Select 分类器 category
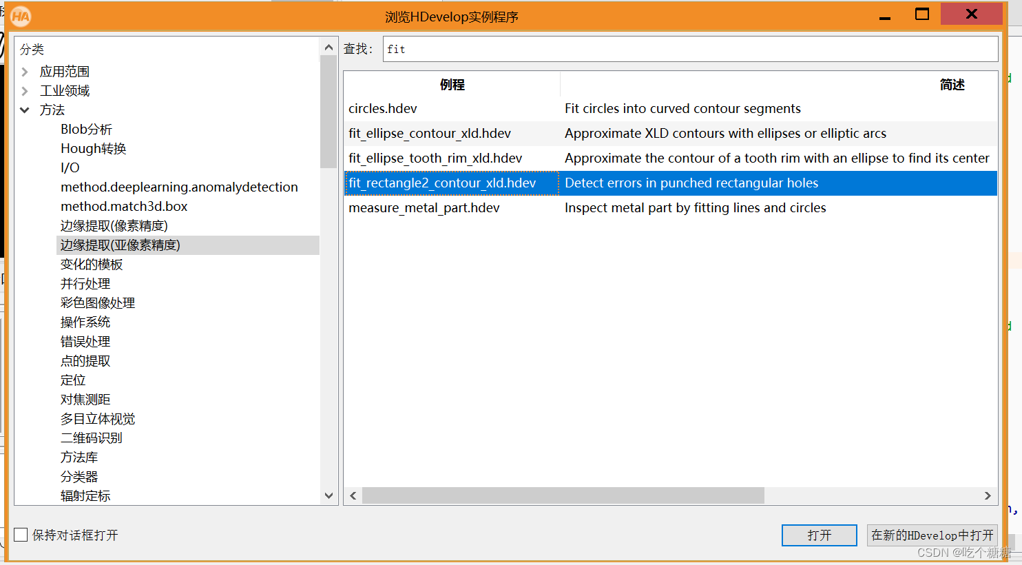The width and height of the screenshot is (1022, 565). 79,477
